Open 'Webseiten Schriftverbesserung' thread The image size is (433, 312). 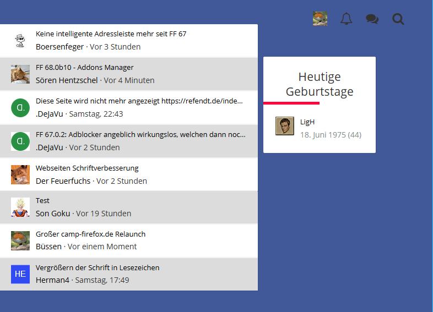coord(87,168)
